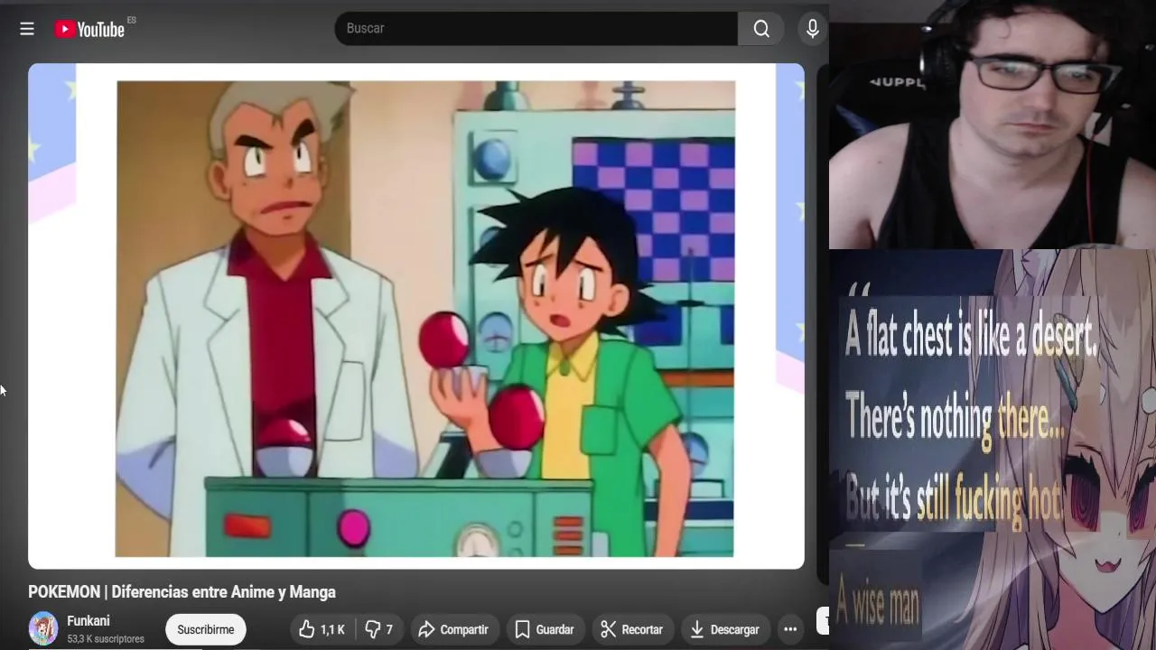Click the Pokemon video player
1156x650 pixels.
coord(416,316)
